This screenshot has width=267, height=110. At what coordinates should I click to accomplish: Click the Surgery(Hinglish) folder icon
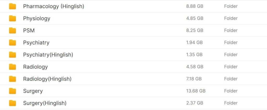pos(13,103)
